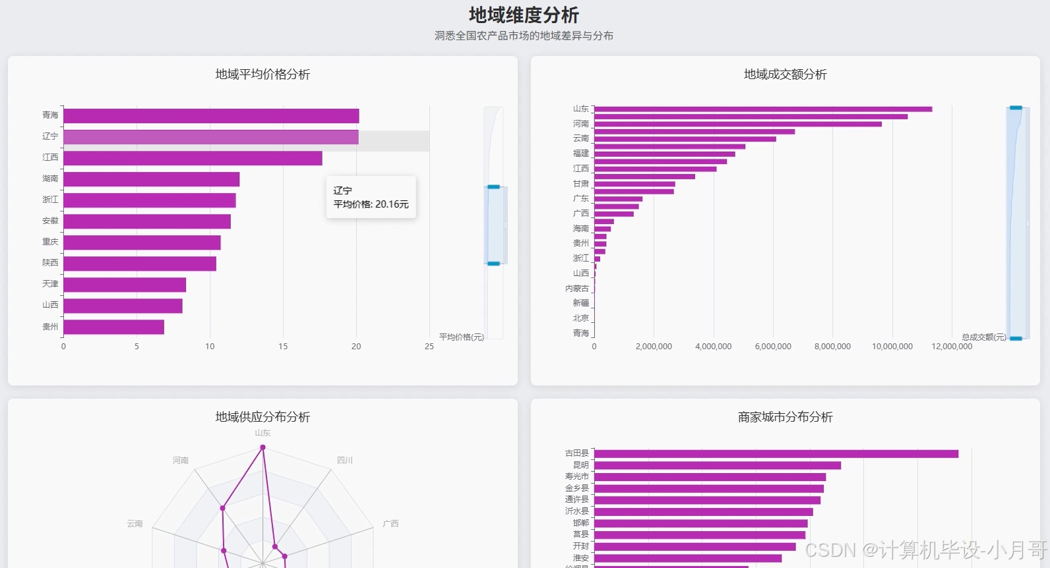1050x568 pixels.
Task: Click the 云南 bar in transaction amount chart
Action: [685, 139]
